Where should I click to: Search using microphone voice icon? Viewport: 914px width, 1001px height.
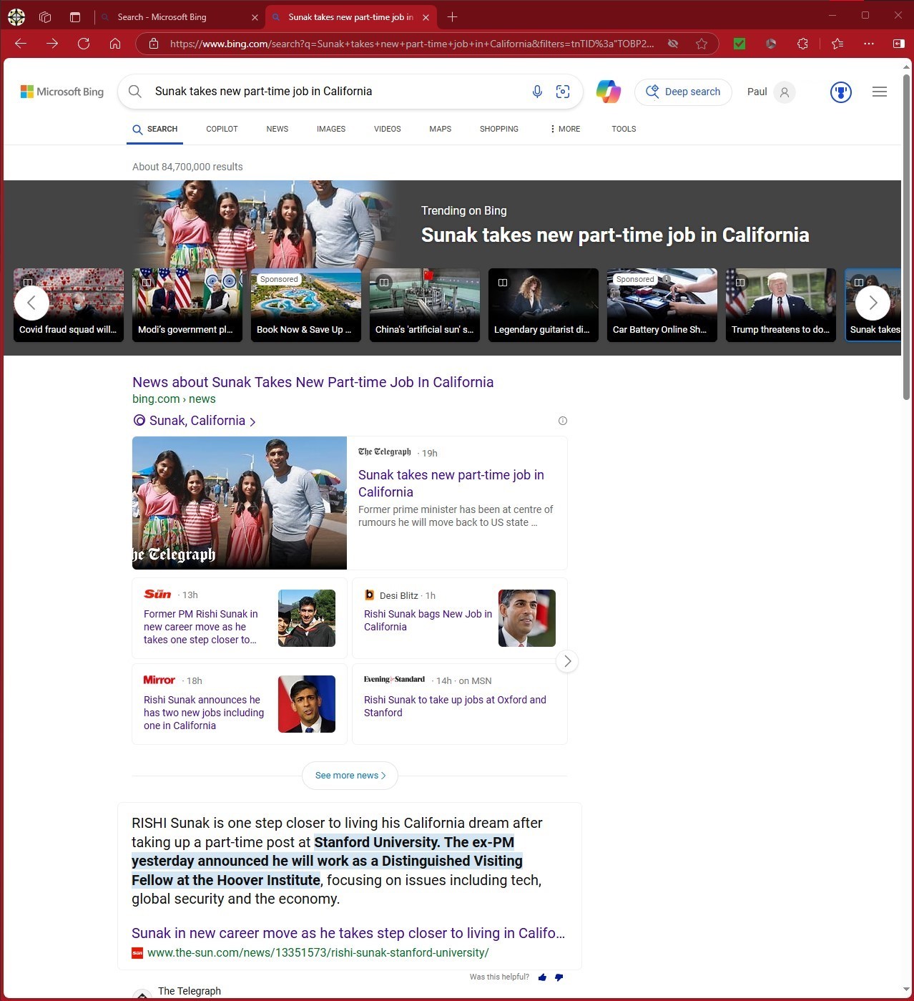[537, 92]
